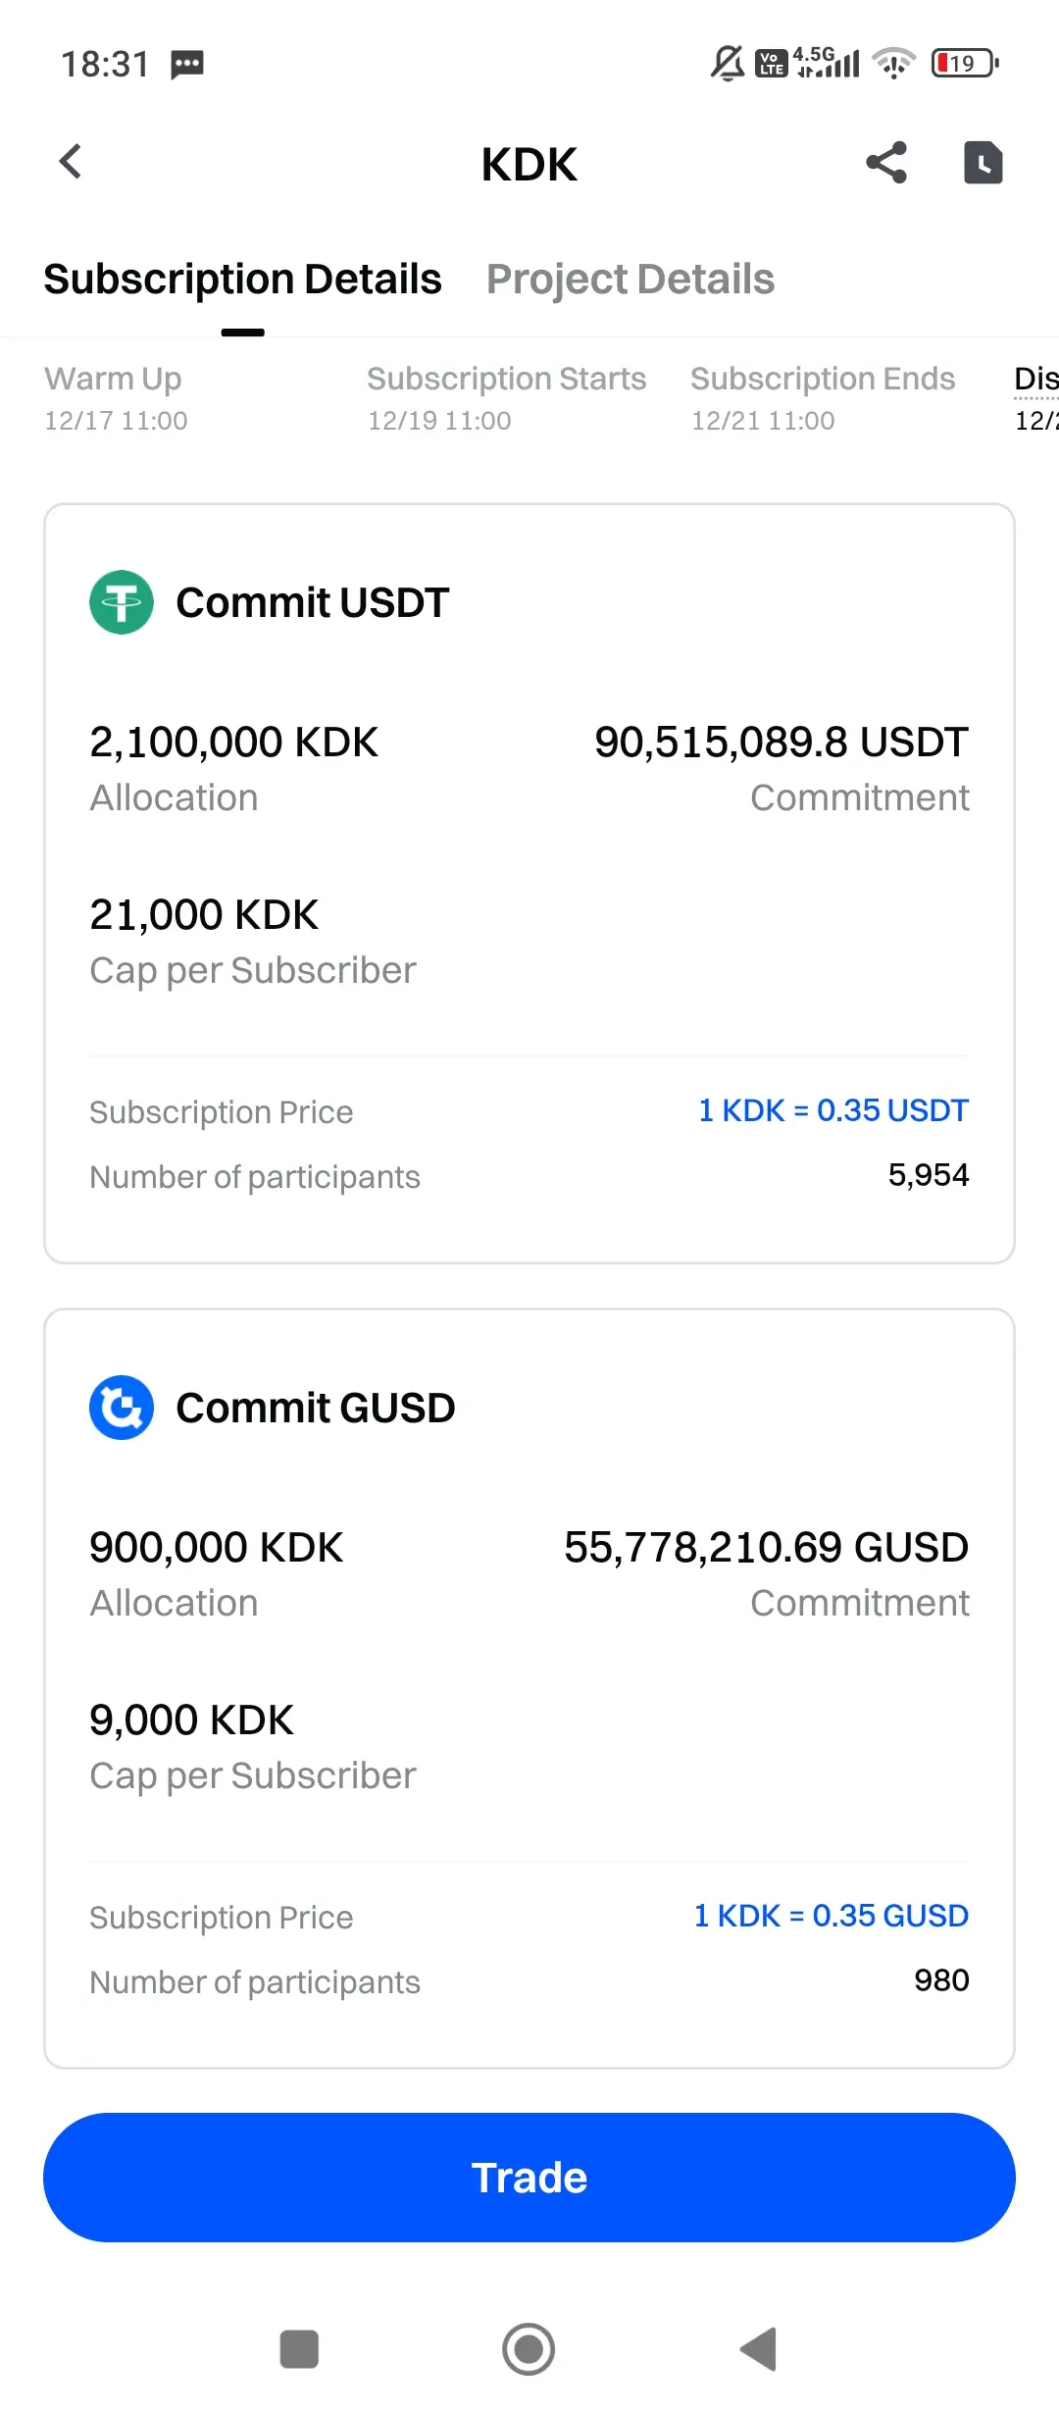Tap the back arrow icon
This screenshot has height=2413, width=1059.
71,162
